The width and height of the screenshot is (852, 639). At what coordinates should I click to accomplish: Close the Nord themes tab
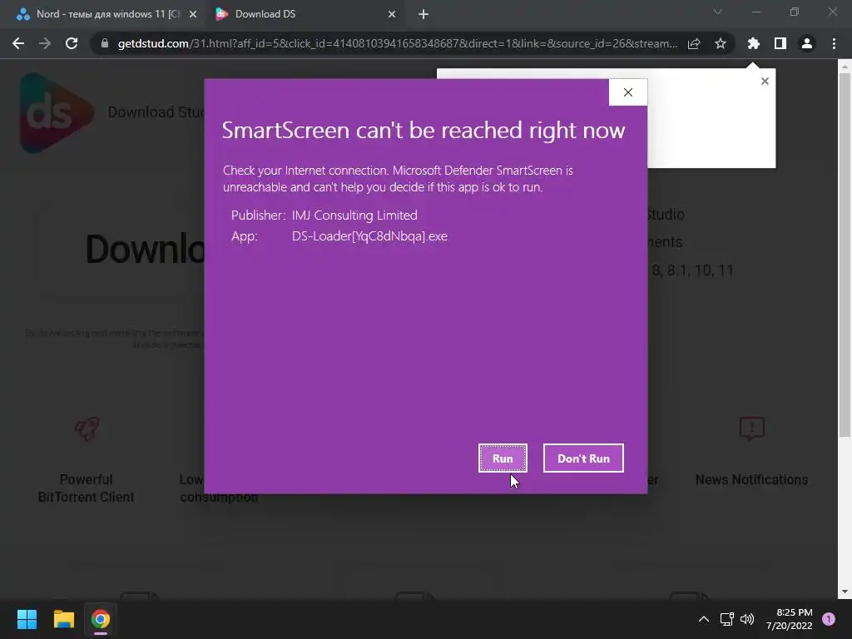[193, 15]
